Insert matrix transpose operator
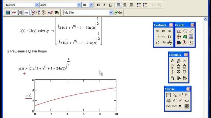This screenshot has width=211, height=118. [x=181, y=101]
